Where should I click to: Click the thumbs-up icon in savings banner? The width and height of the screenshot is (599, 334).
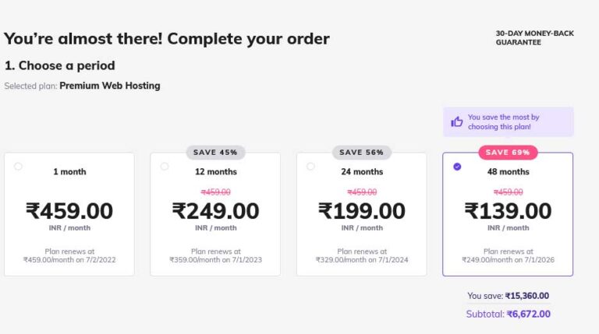(457, 121)
